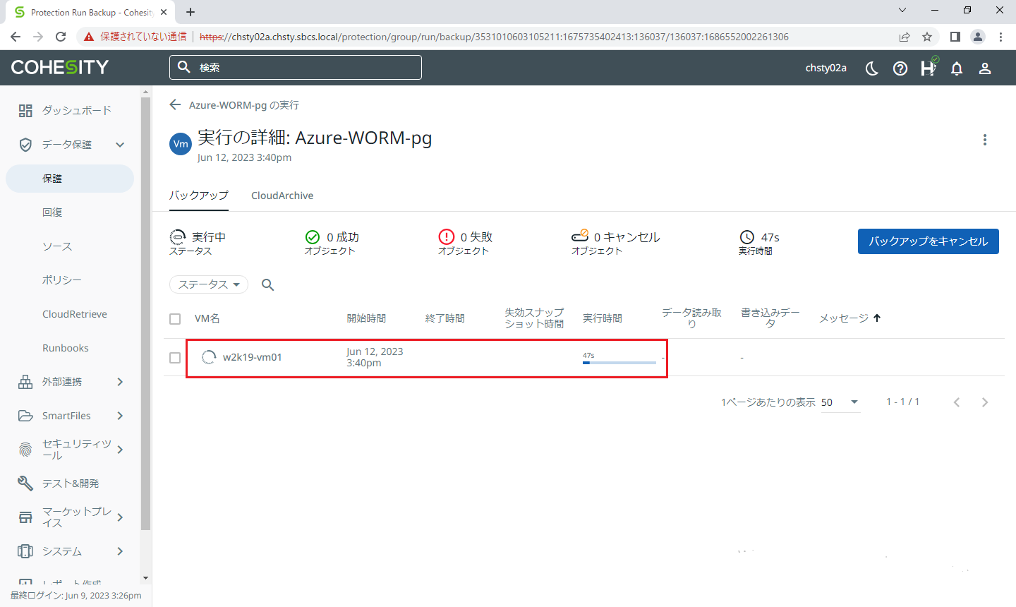
Task: Open Runbooks in sidebar
Action: (x=66, y=348)
